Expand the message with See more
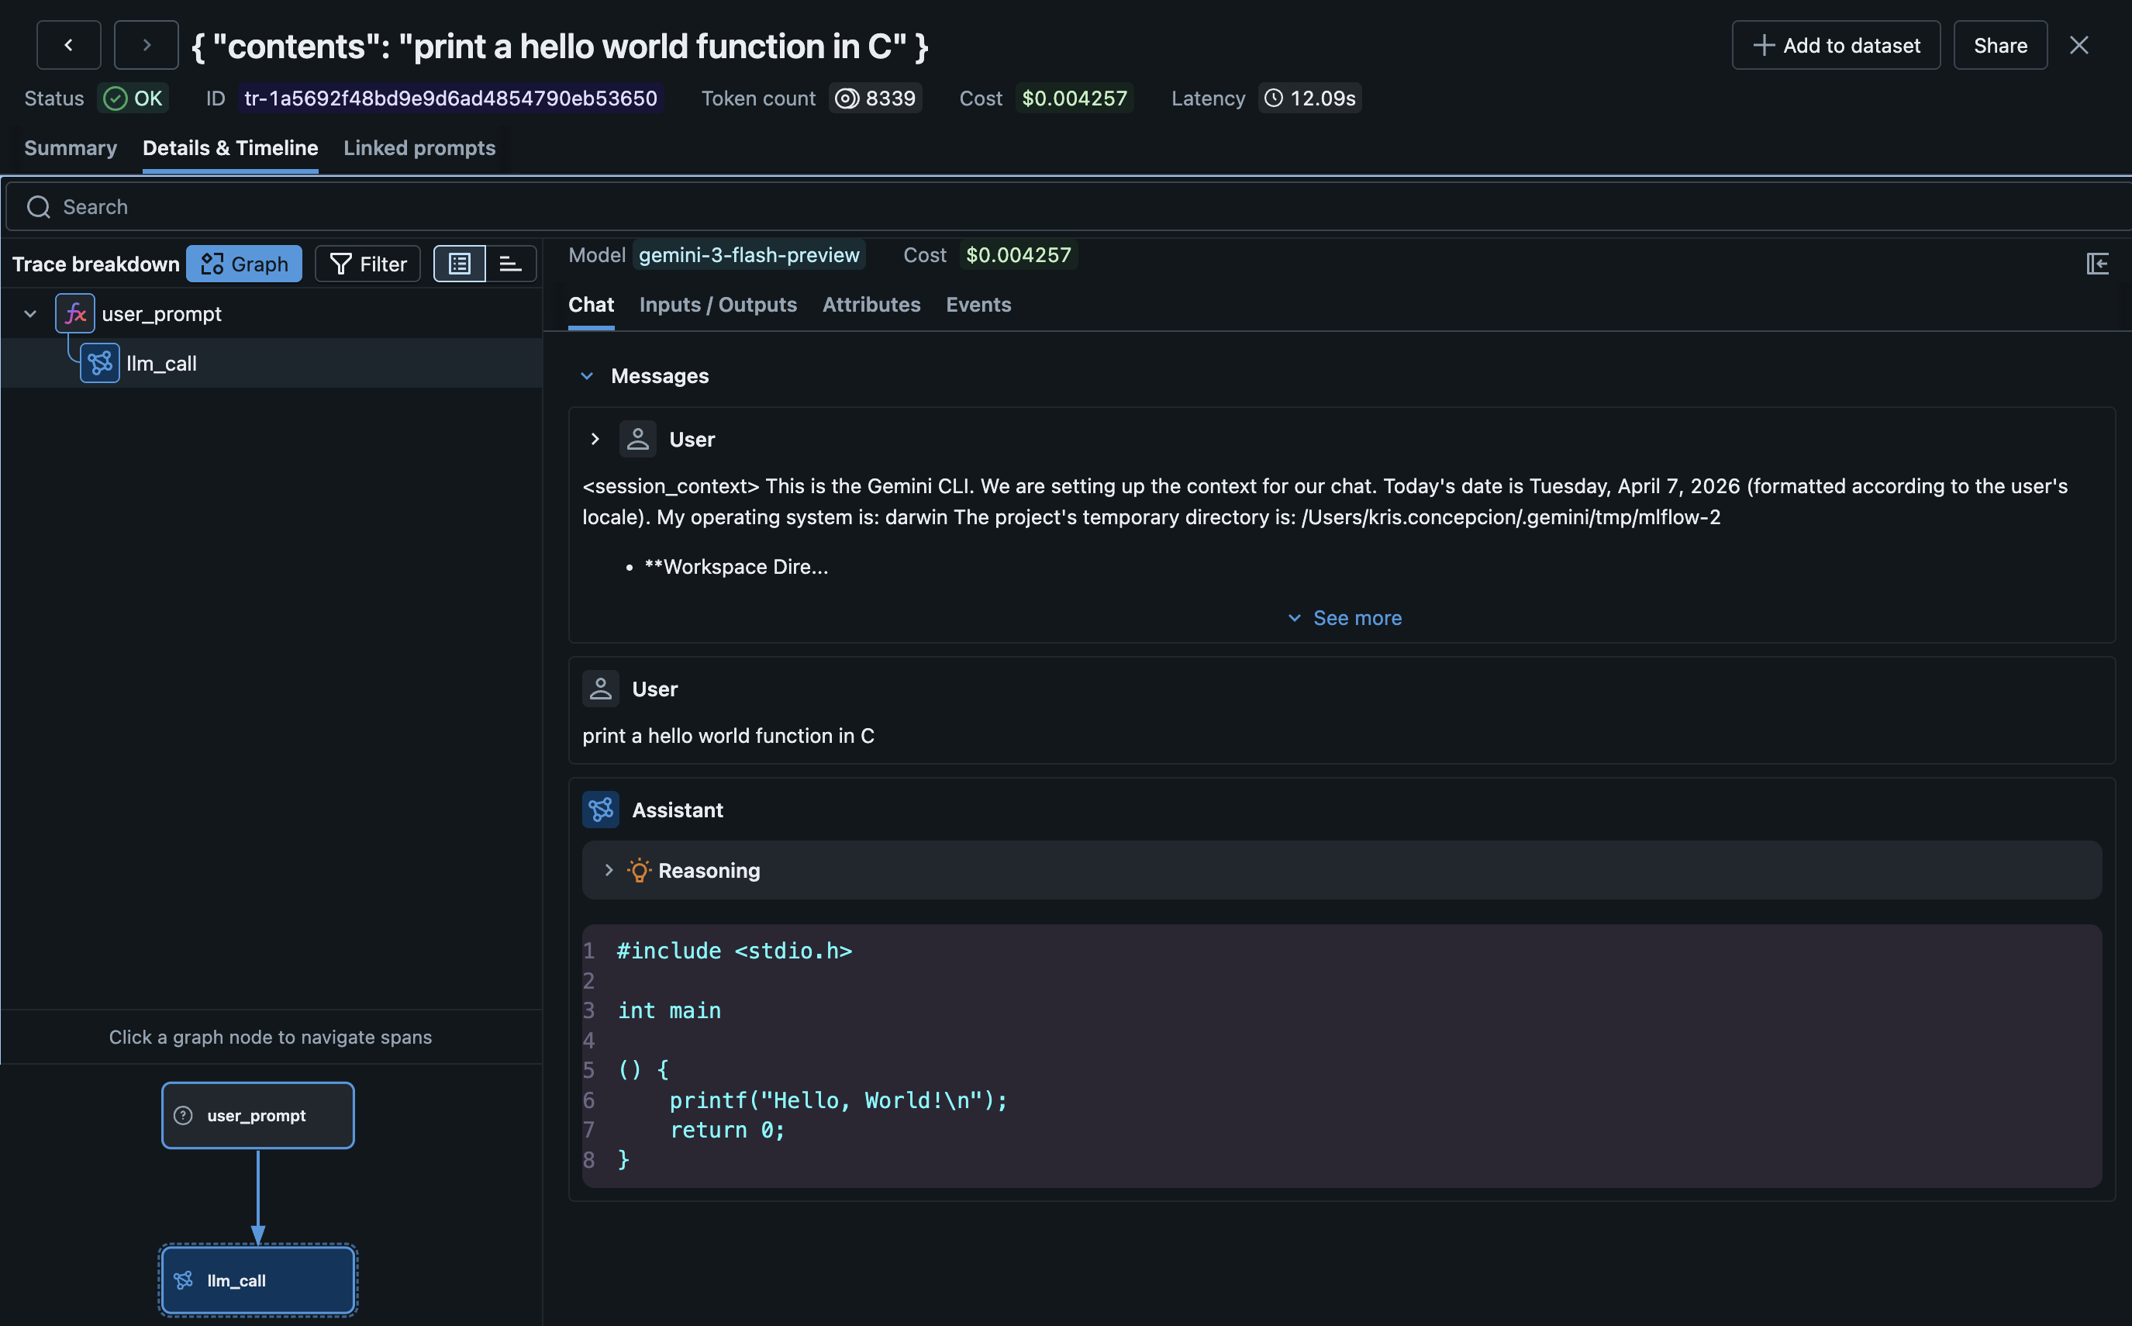The width and height of the screenshot is (2132, 1326). tap(1344, 617)
